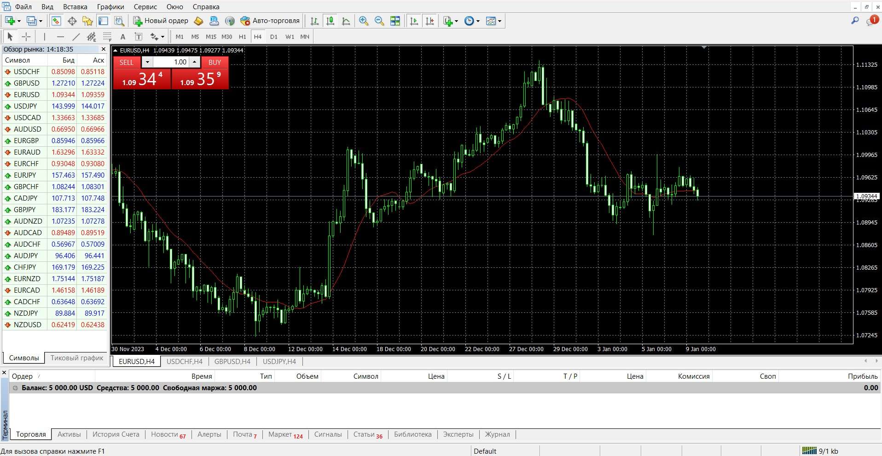
Task: Open the Periods clock icon
Action: click(x=469, y=21)
